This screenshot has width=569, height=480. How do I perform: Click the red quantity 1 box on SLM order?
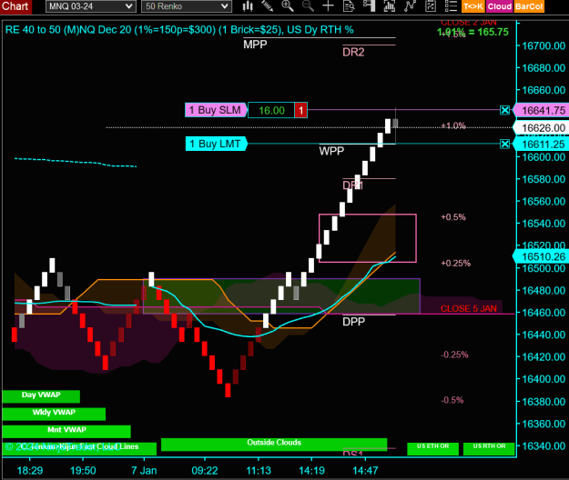coord(300,111)
